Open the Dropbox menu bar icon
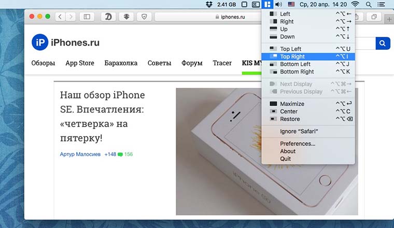The height and width of the screenshot is (228, 394). click(209, 4)
